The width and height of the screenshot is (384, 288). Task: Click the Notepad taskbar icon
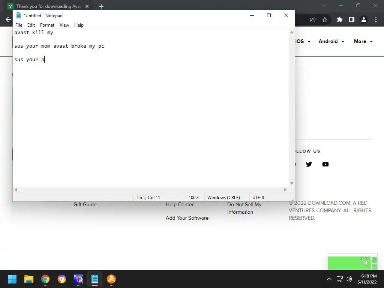tap(95, 279)
